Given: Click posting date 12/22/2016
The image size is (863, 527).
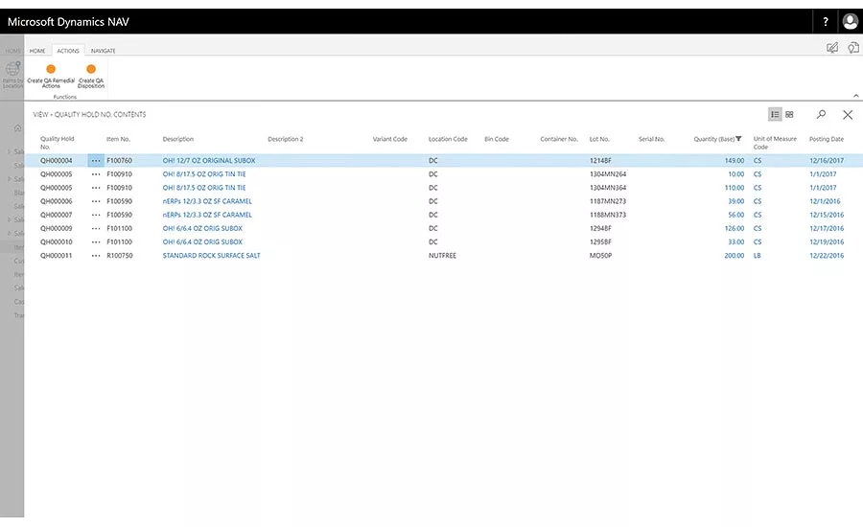Looking at the screenshot, I should (x=827, y=256).
